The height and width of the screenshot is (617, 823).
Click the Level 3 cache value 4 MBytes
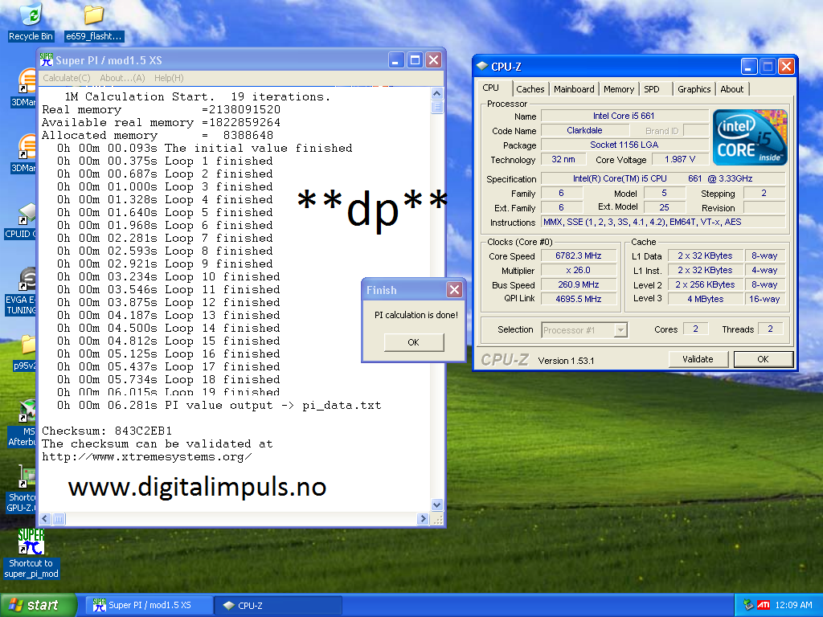[705, 299]
